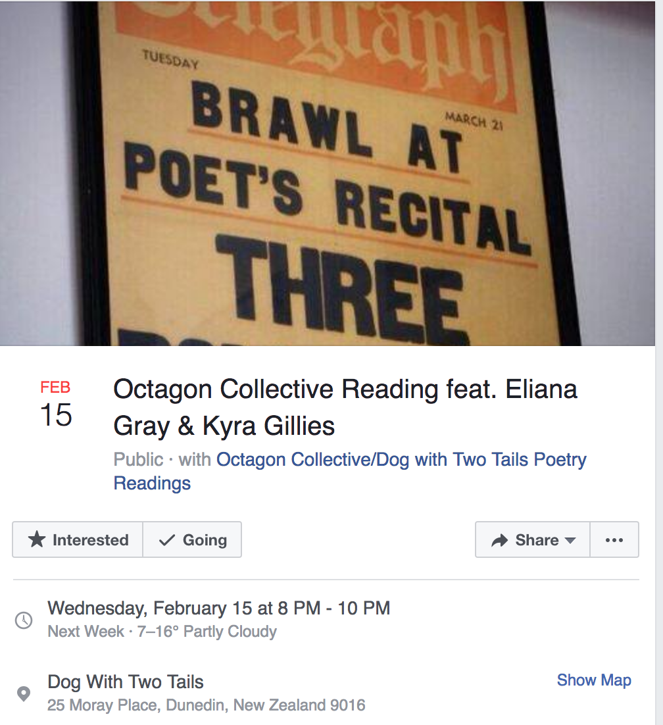Click the Share button label
This screenshot has width=663, height=725.
click(x=537, y=540)
